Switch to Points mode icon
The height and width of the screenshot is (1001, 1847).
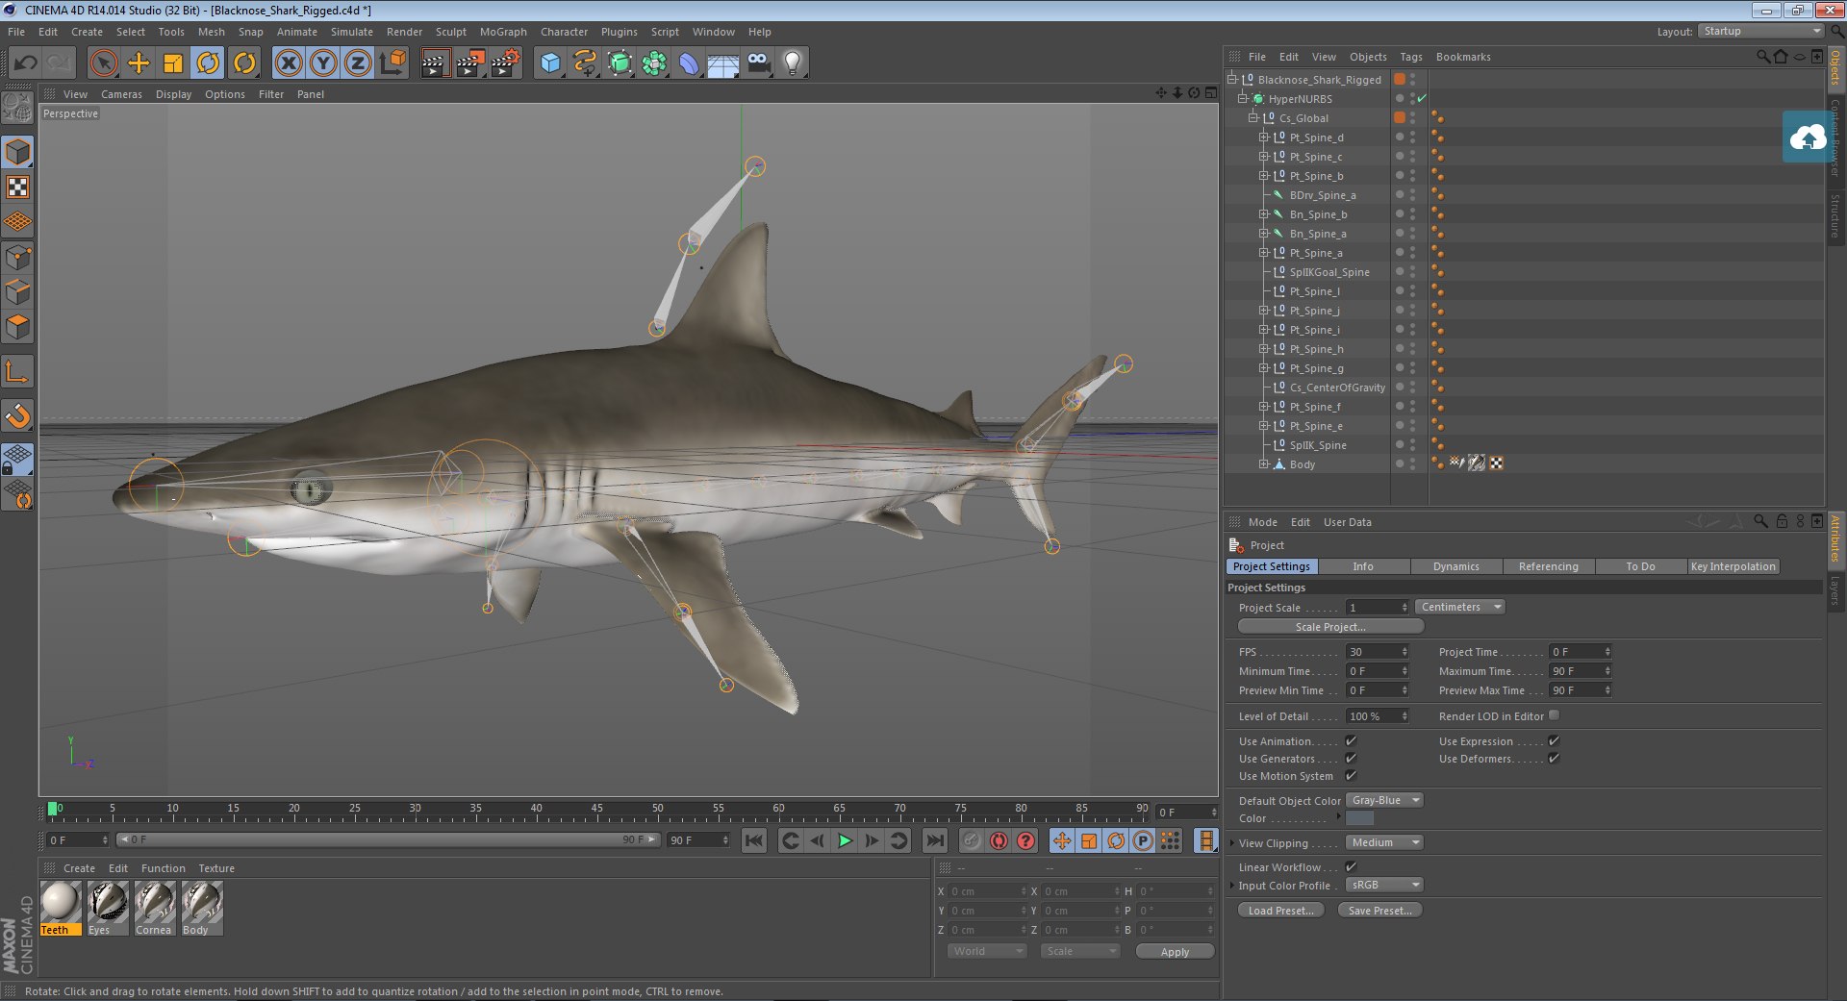(x=17, y=257)
